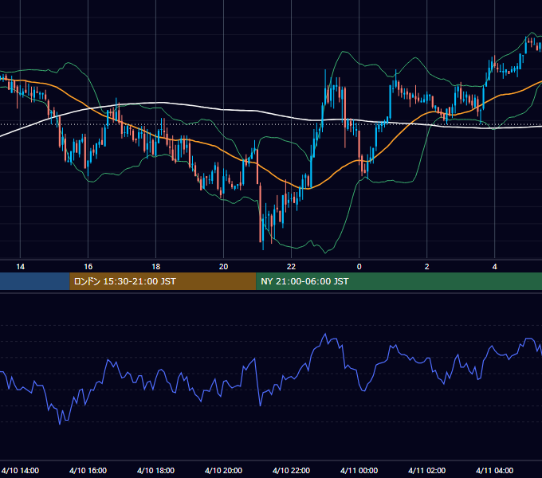Screen dimensions: 542x478
Task: Click the 2 hour label on price chart axis
Action: click(x=427, y=267)
